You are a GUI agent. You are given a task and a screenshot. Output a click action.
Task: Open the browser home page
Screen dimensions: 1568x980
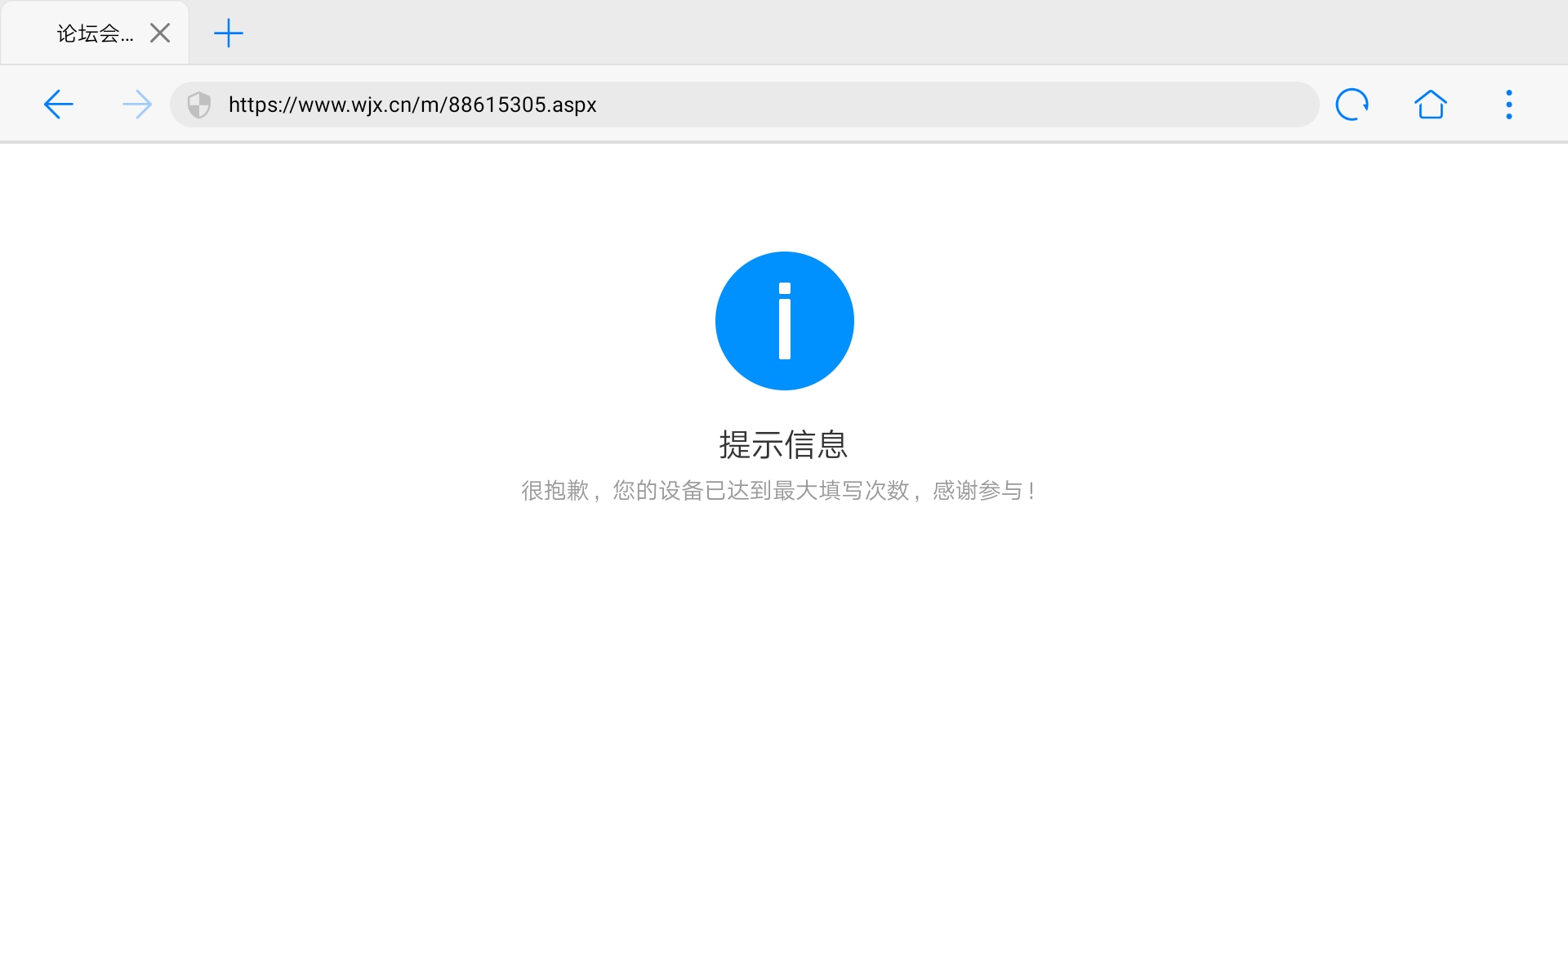[x=1430, y=105]
